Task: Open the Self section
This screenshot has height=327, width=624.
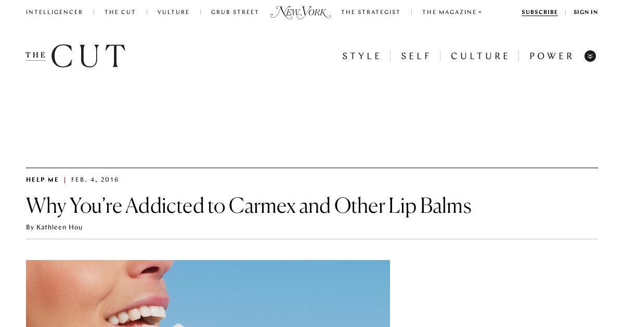Action: 416,56
